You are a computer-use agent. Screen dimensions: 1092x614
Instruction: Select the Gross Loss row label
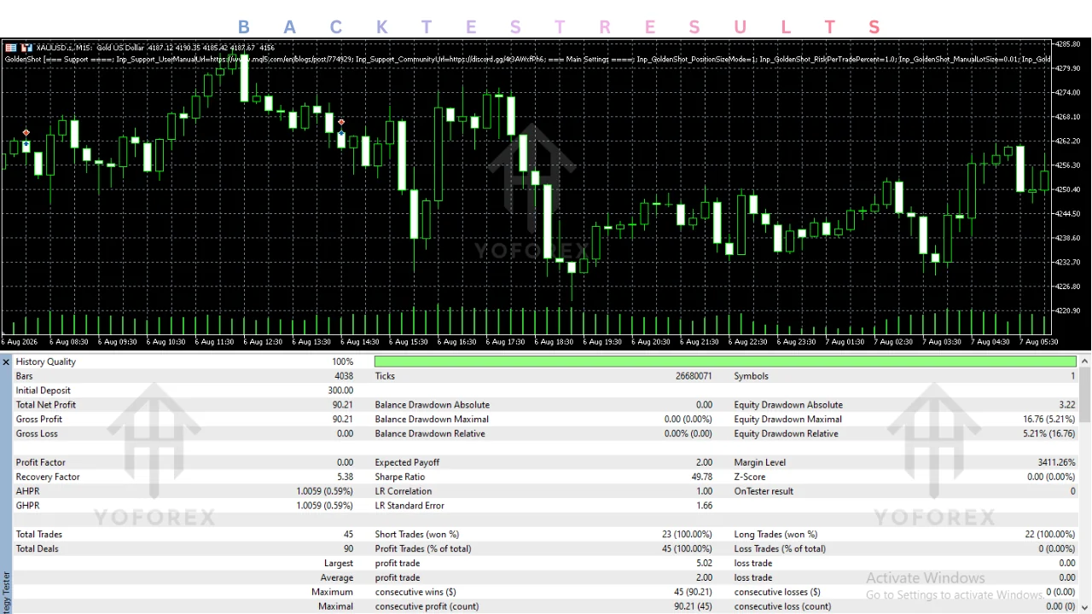coord(37,434)
